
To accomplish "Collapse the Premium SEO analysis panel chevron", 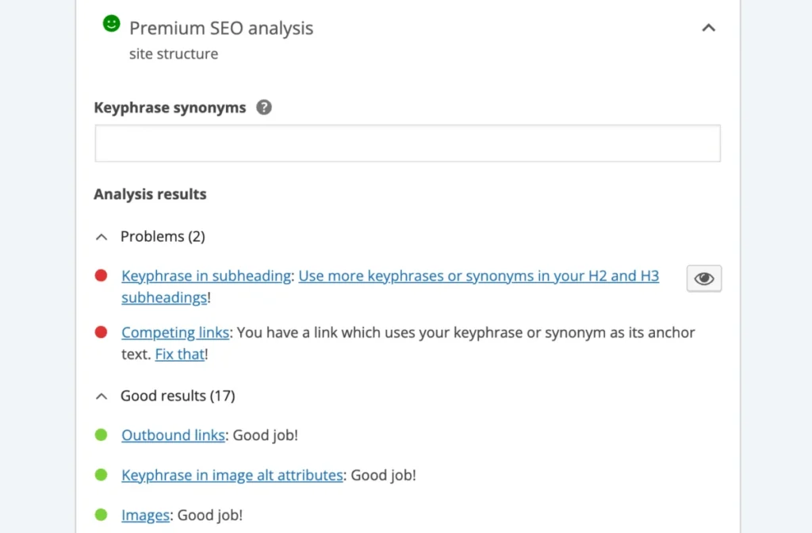I will tap(708, 28).
